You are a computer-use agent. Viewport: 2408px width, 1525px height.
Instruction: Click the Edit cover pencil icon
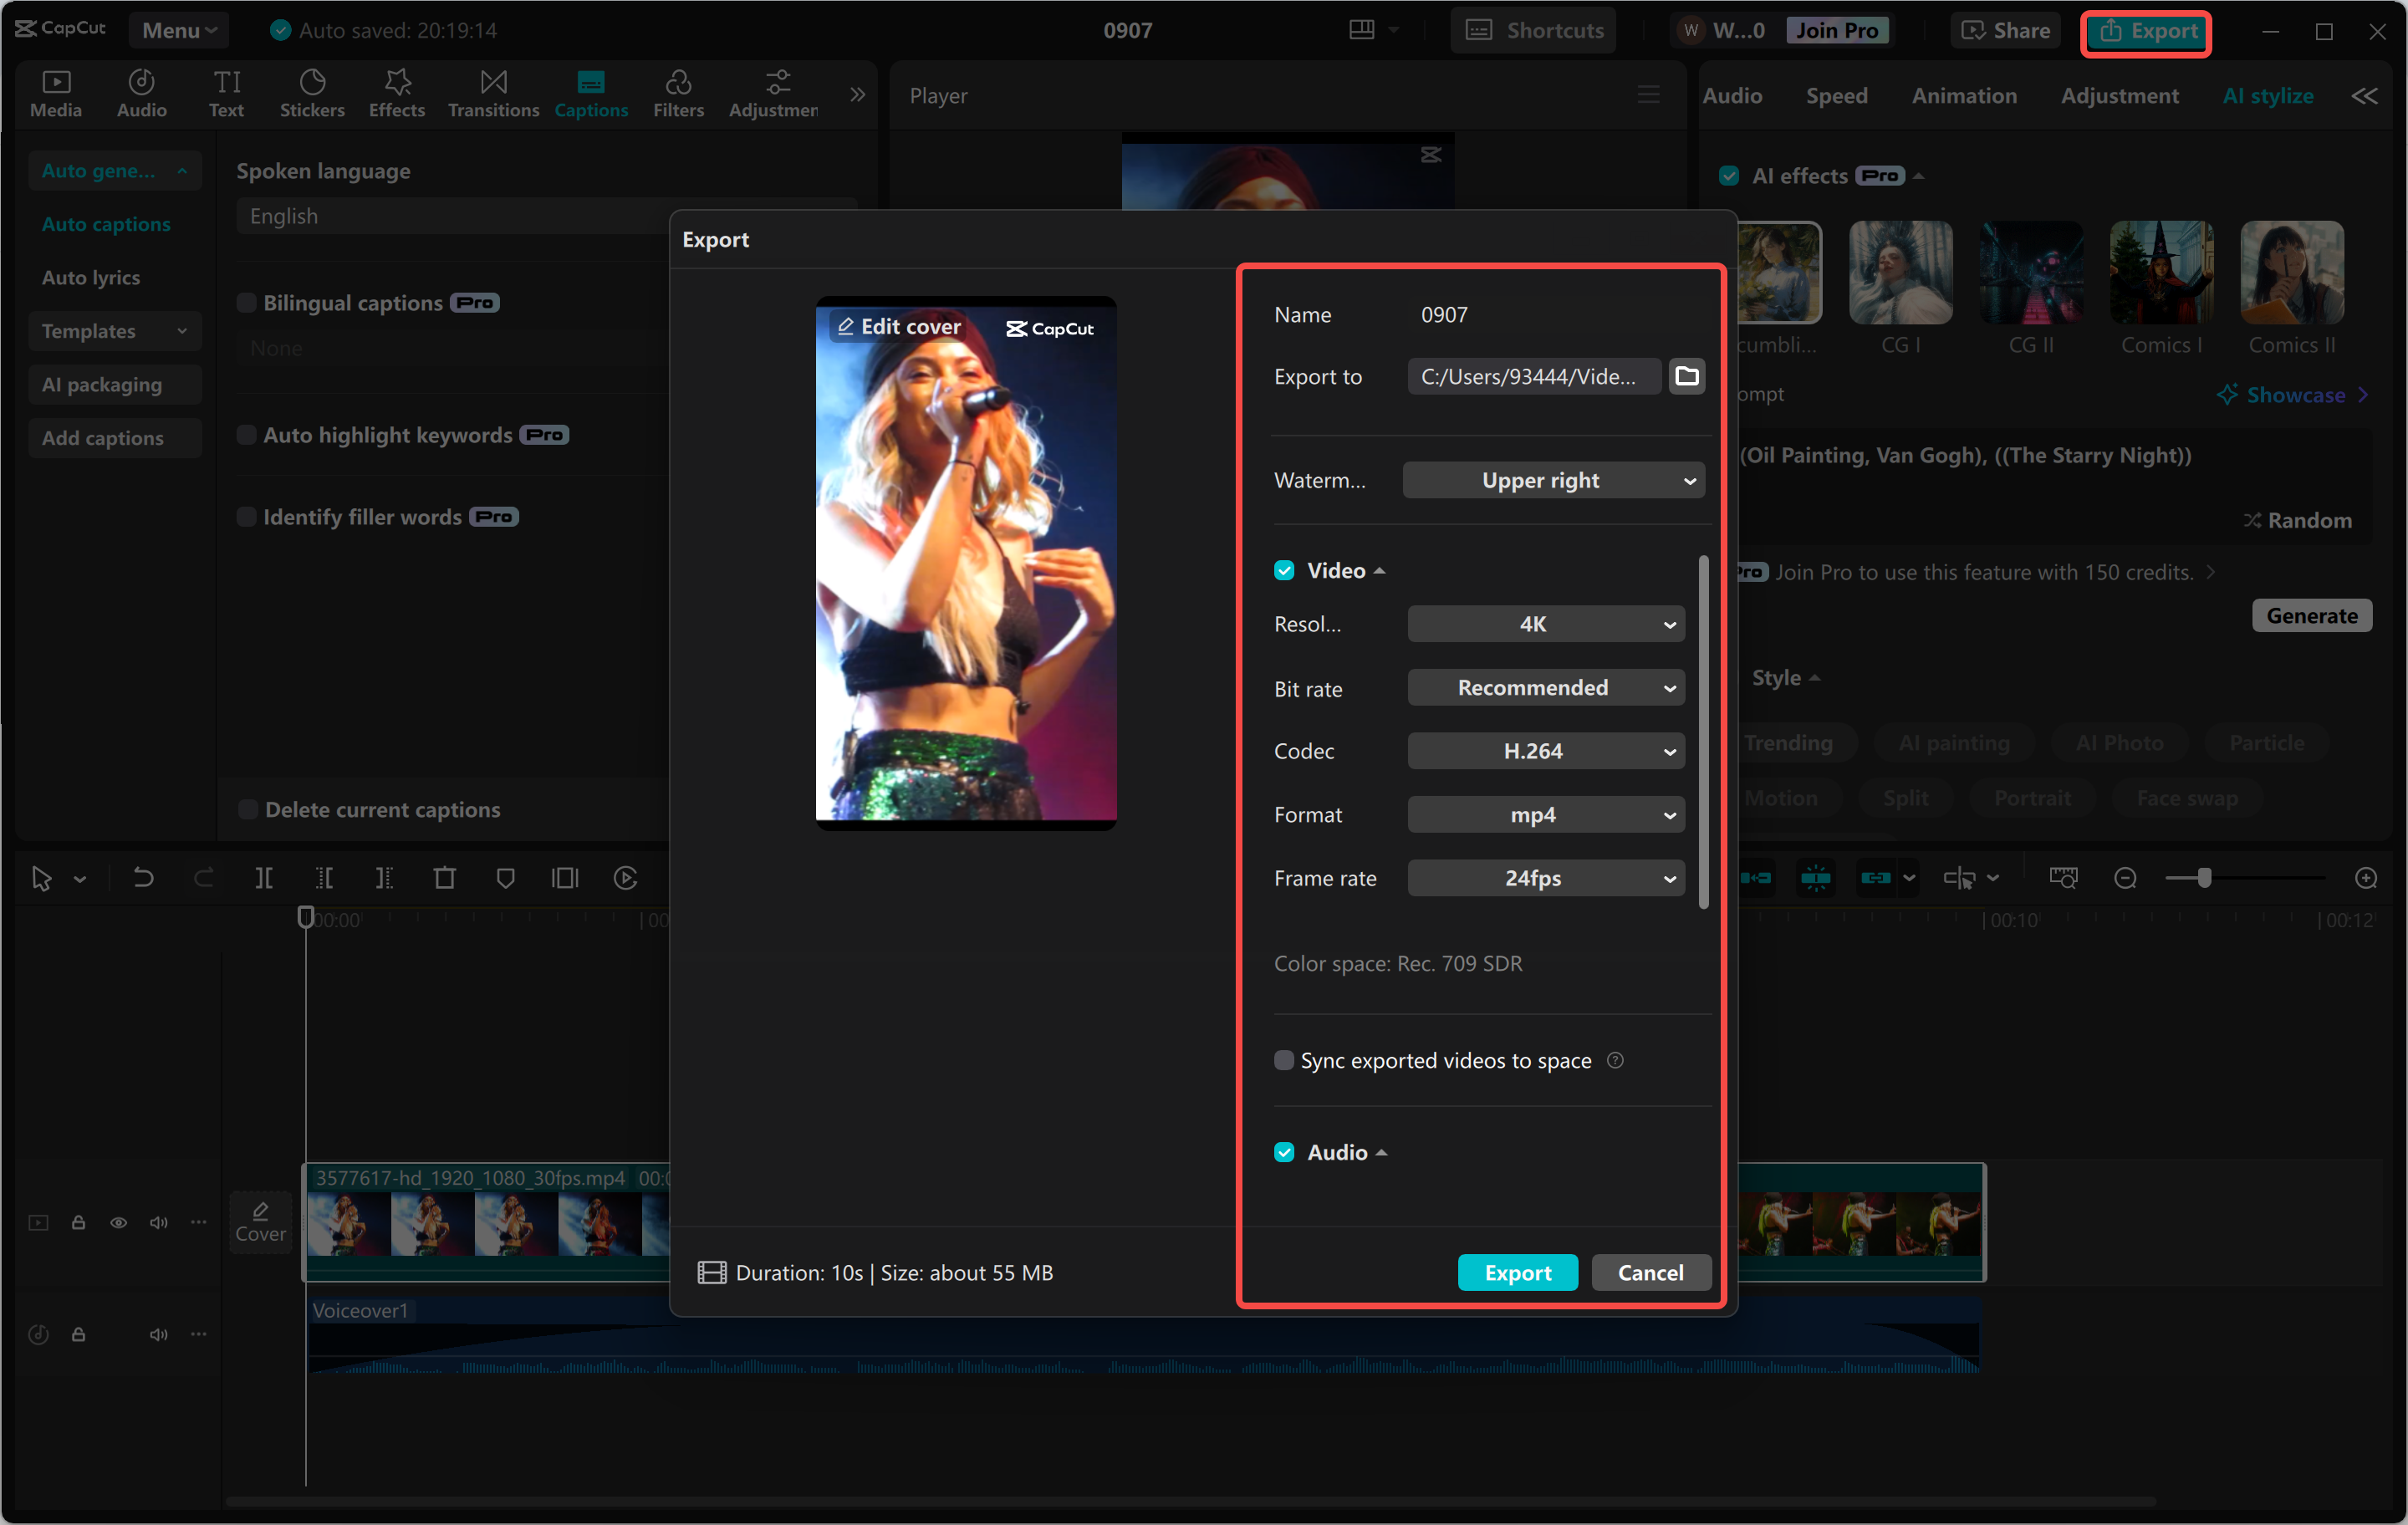pos(846,327)
